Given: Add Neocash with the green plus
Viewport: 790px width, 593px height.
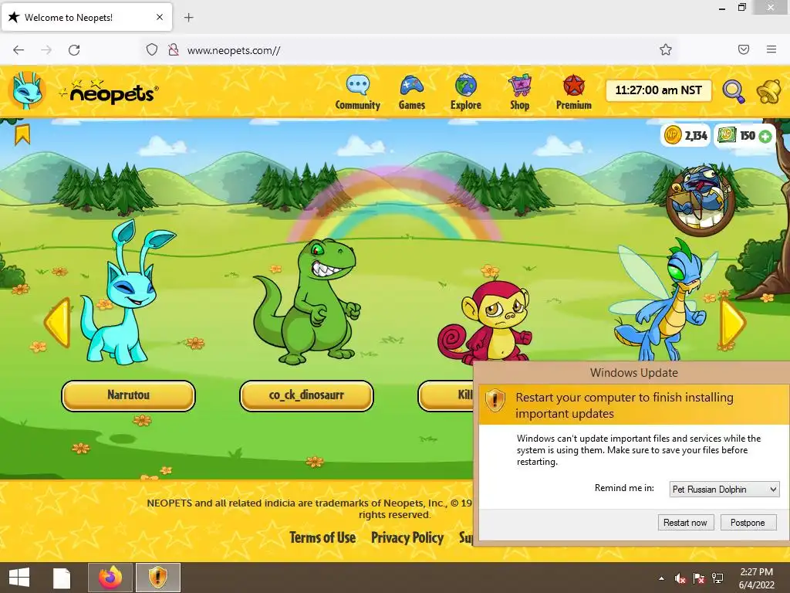Looking at the screenshot, I should (x=765, y=136).
